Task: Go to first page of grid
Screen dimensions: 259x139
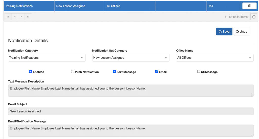Action: click(8, 17)
